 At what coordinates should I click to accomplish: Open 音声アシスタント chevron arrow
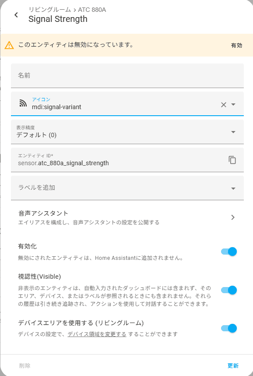pos(233,217)
